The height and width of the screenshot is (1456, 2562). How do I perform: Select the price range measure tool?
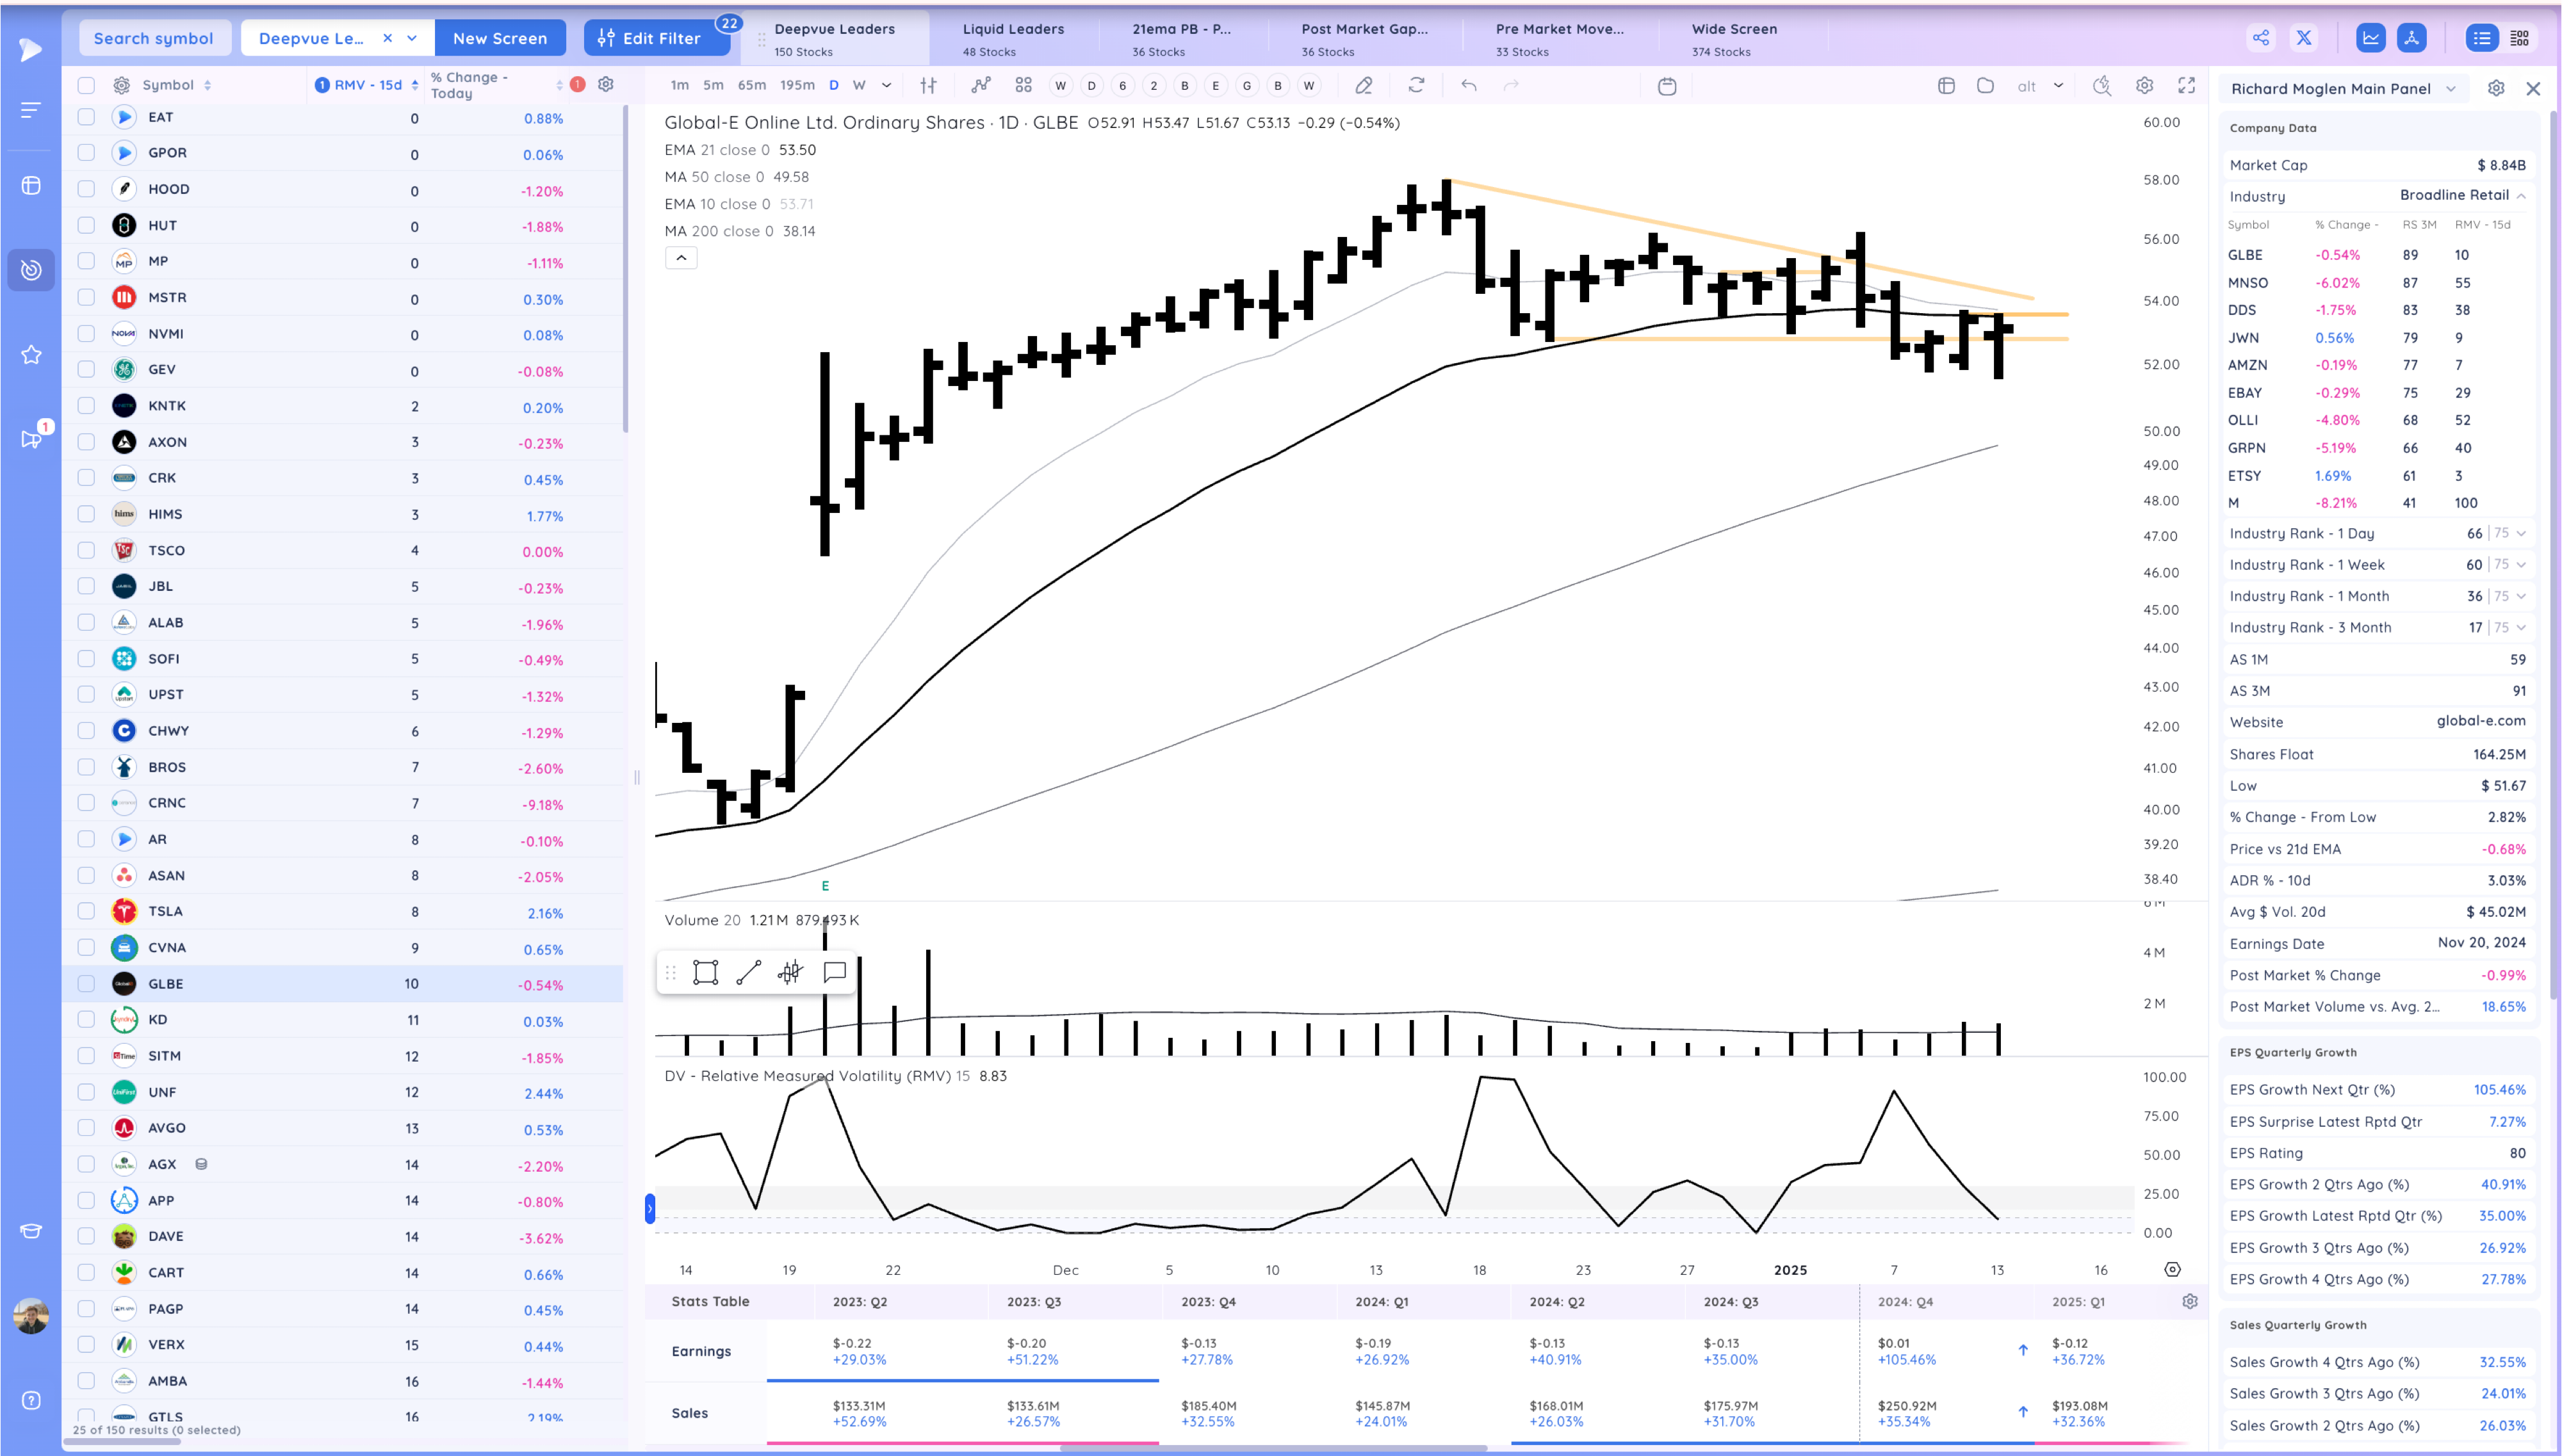point(791,972)
